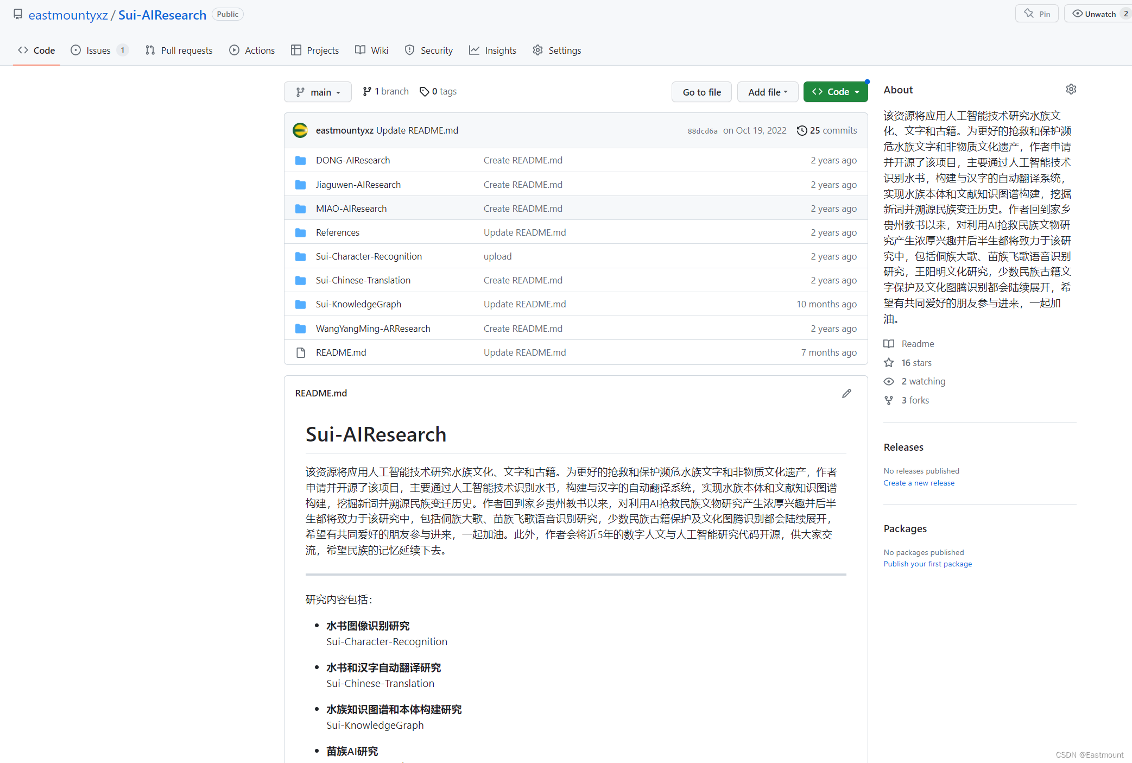Switch to the Code tab

36,50
